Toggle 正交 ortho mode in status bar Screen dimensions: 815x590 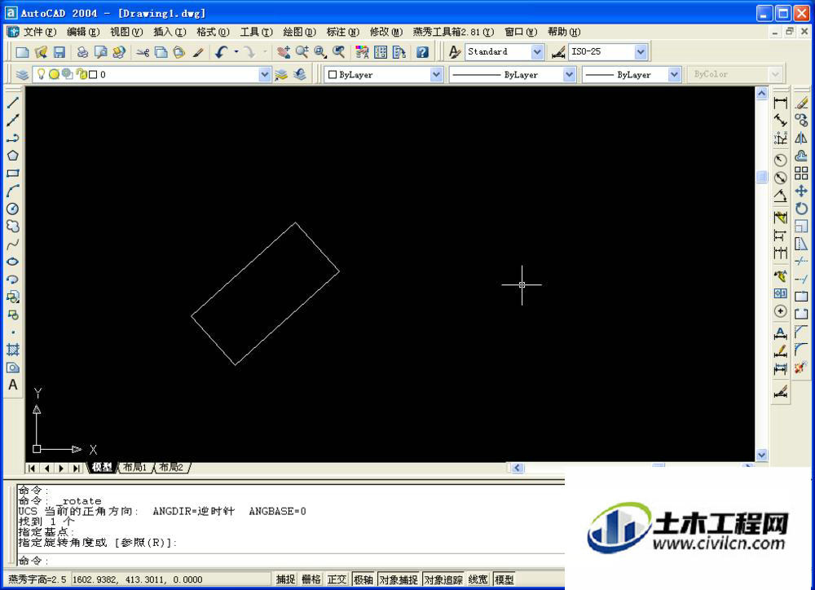tap(337, 579)
